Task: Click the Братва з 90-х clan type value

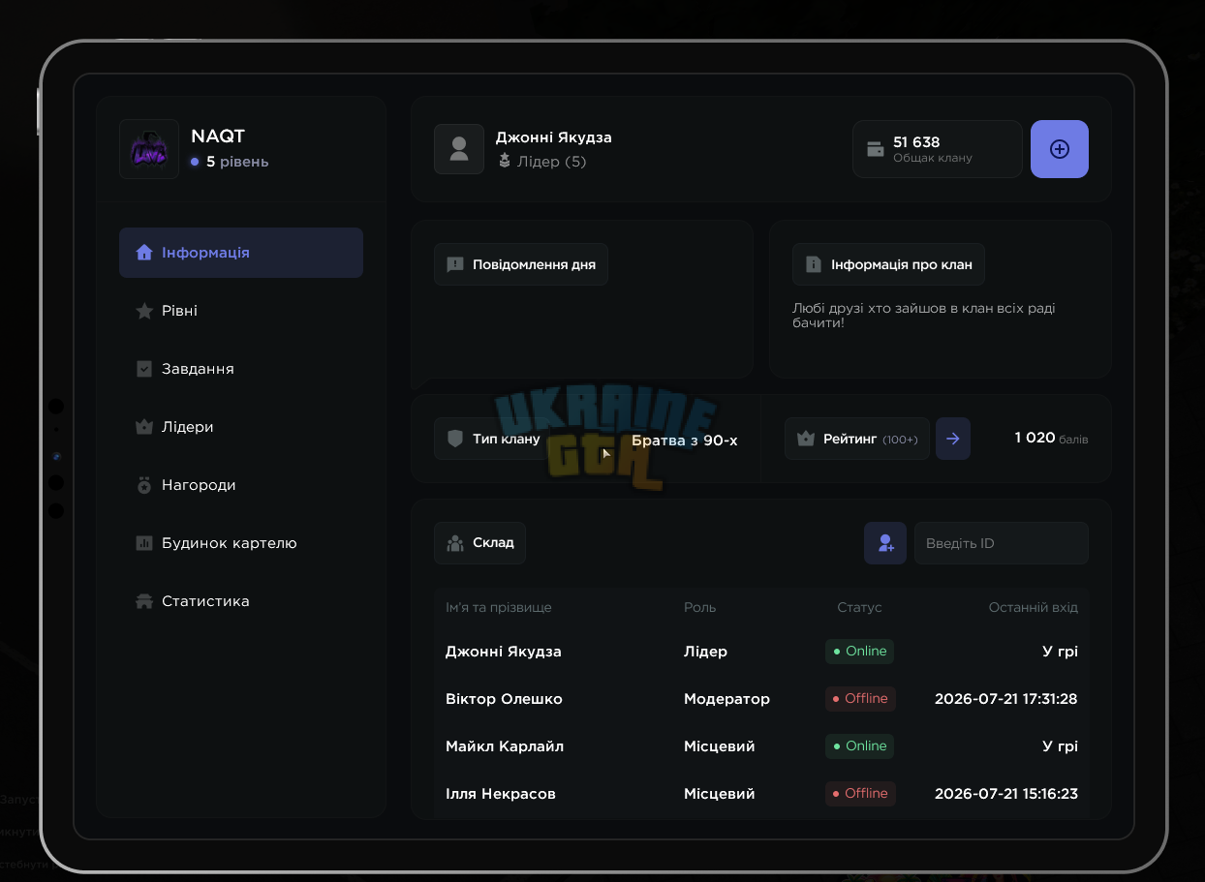Action: (685, 441)
